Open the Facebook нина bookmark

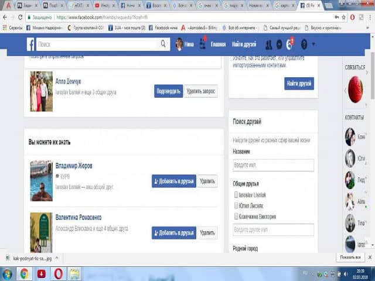coord(163,28)
